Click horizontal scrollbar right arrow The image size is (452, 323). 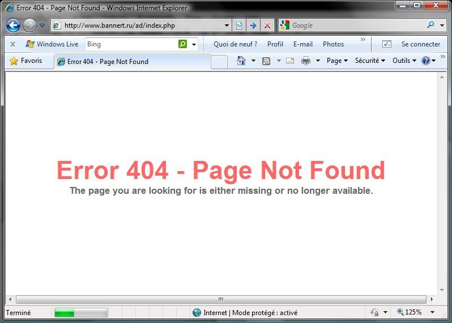coord(432,299)
